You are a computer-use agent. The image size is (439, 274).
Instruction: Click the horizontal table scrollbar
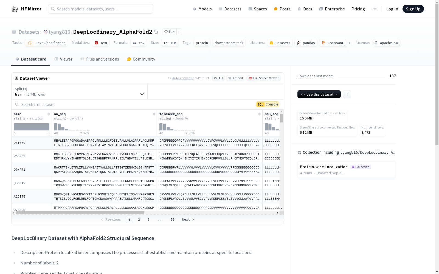pyautogui.click(x=80, y=213)
